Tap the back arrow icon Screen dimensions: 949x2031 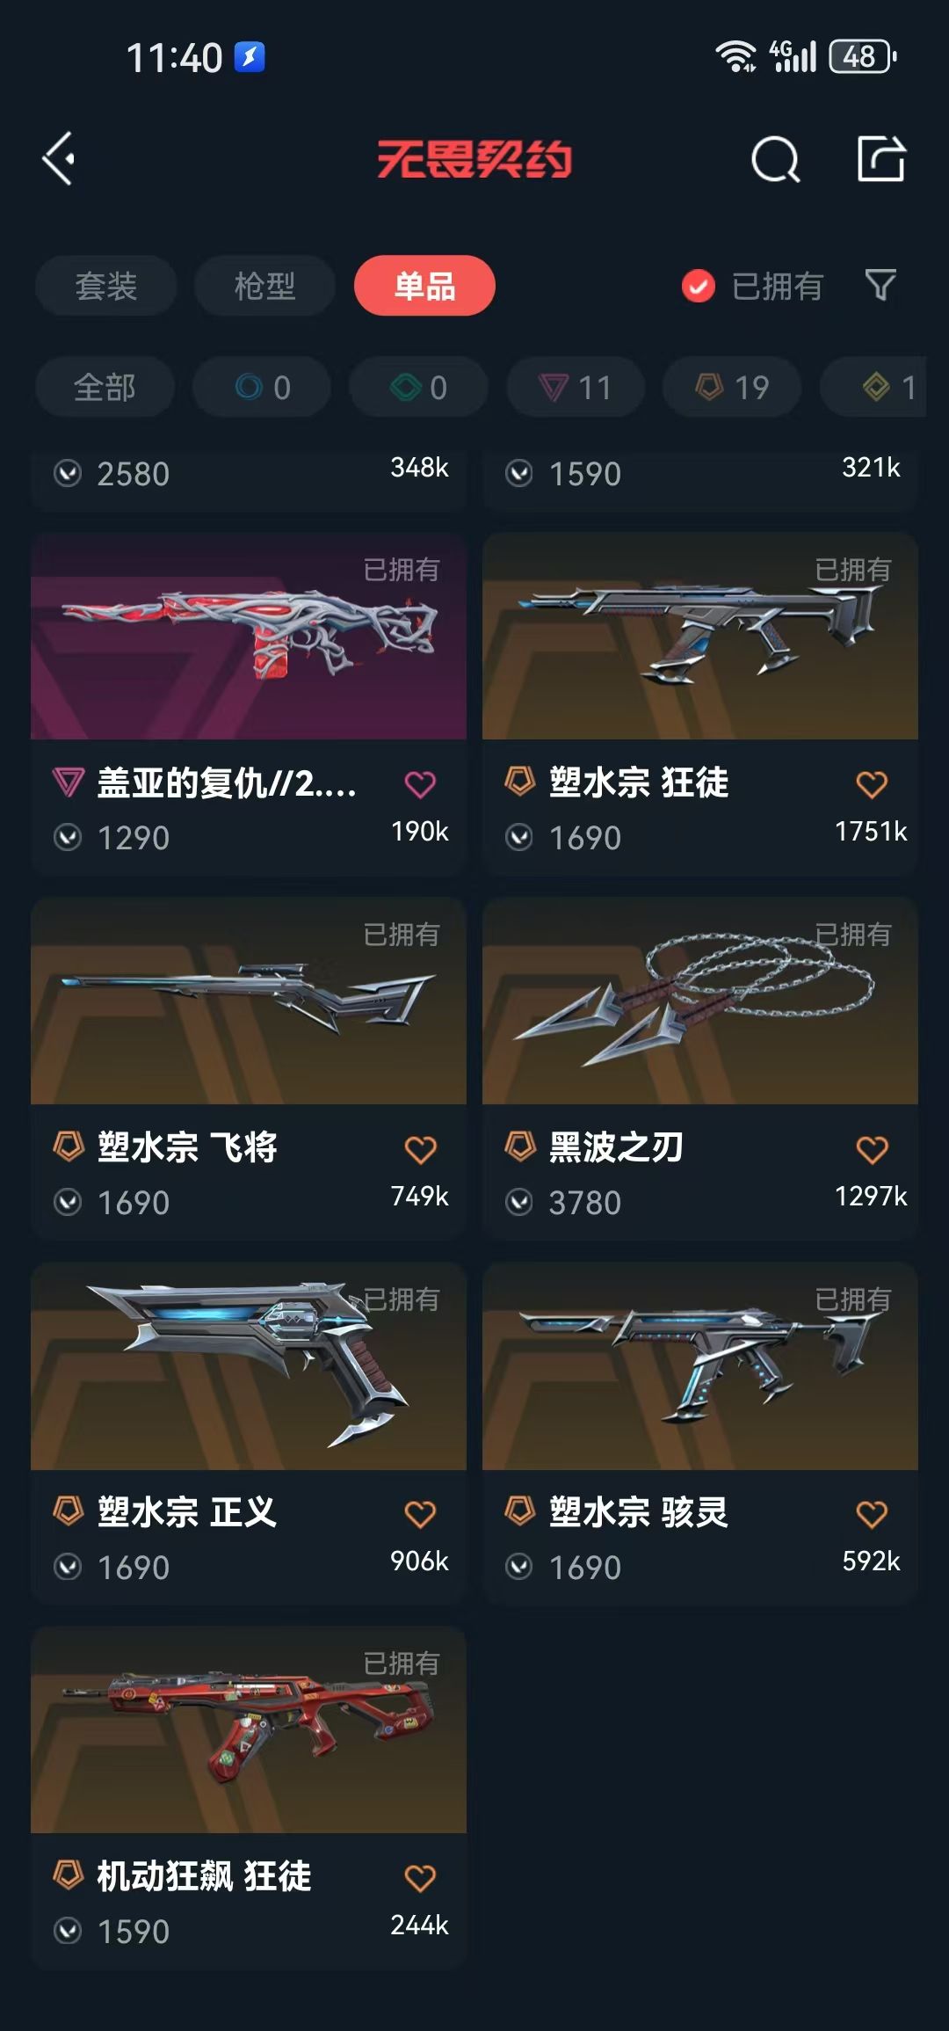(x=59, y=159)
